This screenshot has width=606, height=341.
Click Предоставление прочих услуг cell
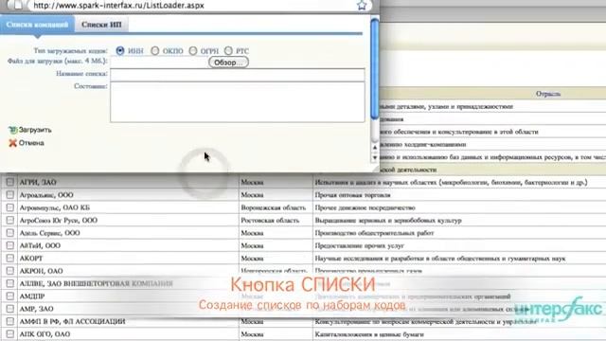click(x=359, y=245)
